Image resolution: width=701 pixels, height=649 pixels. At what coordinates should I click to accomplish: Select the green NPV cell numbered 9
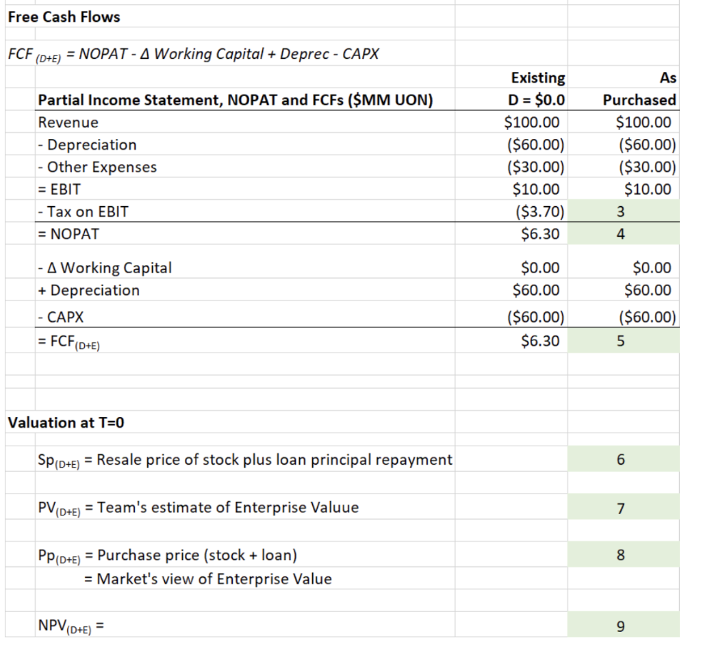point(623,625)
